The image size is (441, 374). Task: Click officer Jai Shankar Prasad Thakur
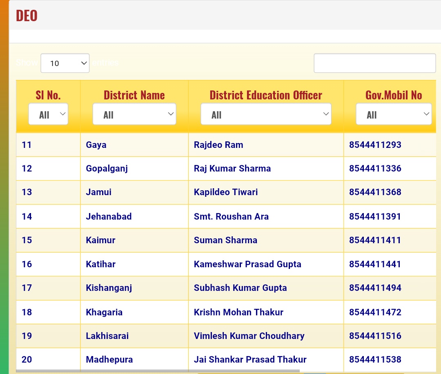(250, 360)
